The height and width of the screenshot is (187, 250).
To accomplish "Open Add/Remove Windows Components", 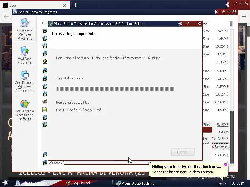I will (x=25, y=81).
